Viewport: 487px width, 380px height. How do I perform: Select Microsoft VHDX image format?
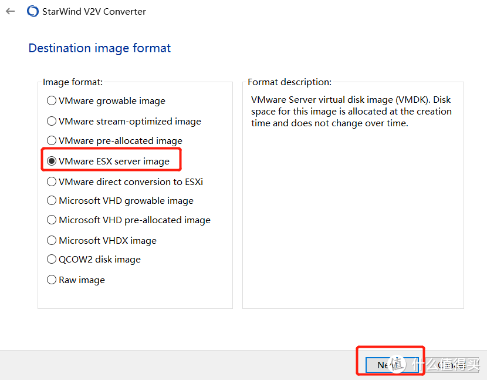(x=52, y=240)
